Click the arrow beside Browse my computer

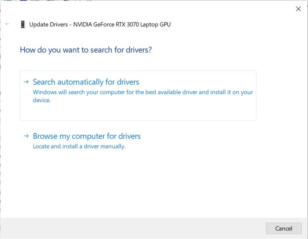click(26, 136)
